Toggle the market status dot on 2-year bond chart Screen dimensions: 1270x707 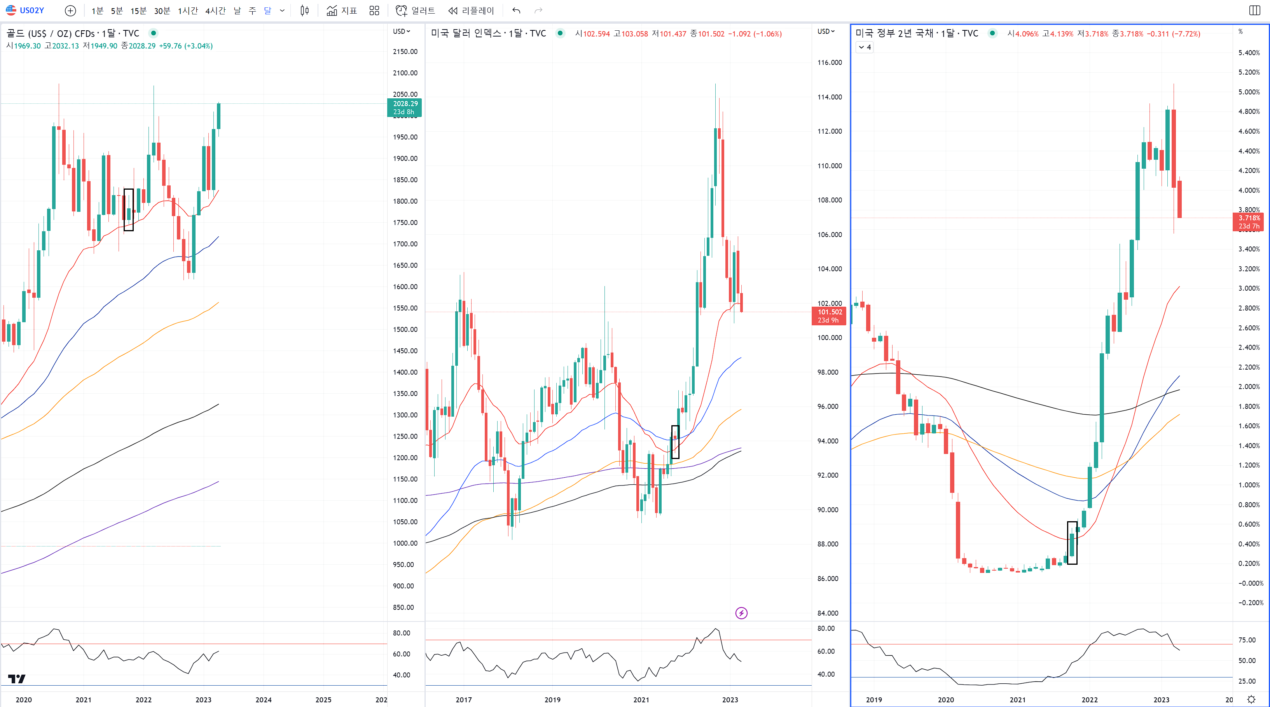(x=992, y=33)
